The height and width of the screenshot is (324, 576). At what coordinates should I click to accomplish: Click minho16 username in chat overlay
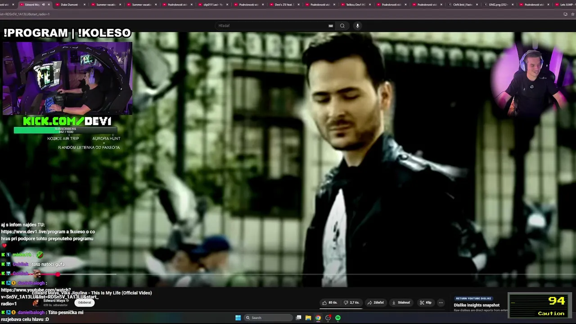[22, 255]
